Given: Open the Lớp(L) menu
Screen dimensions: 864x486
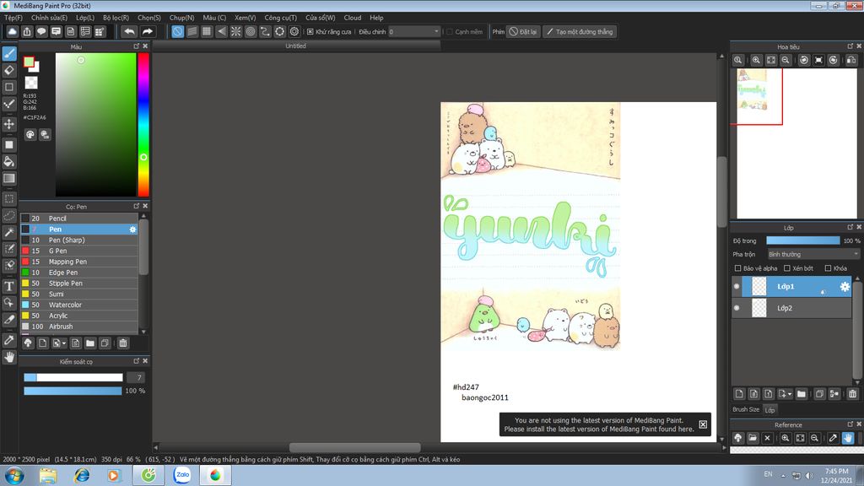Looking at the screenshot, I should coord(85,18).
